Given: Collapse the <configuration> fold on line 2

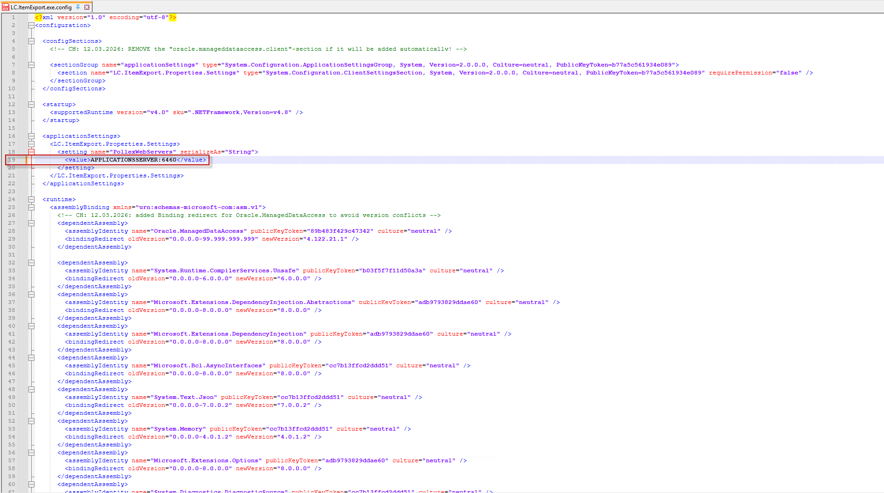Looking at the screenshot, I should point(31,25).
